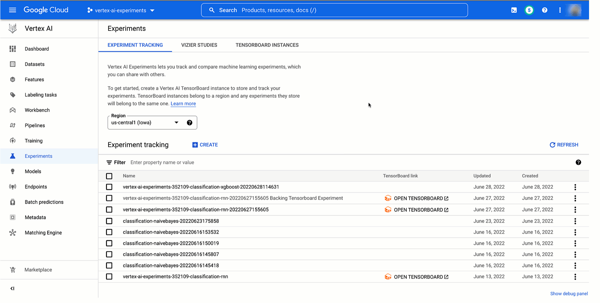Open row actions for xgboost-20220628114631 experiment
Viewport: 600px width, 303px height.
(575, 187)
